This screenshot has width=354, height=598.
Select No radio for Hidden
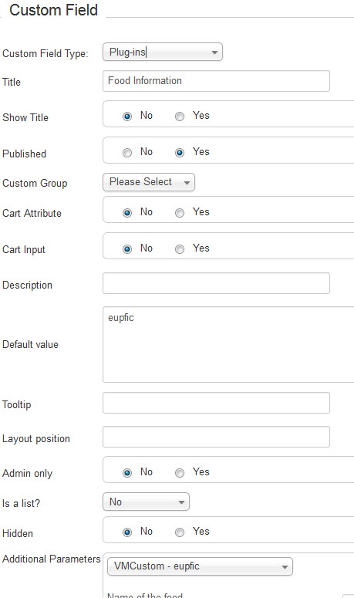127,532
